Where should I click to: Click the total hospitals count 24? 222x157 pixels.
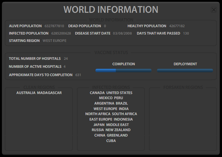point(66,59)
